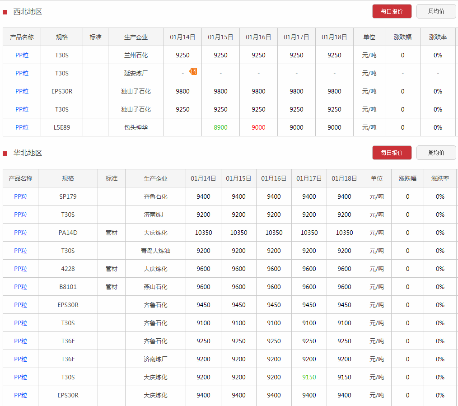Open PP粒 link for 齐鲁石化 T30S
This screenshot has width=458, height=406.
(20, 323)
